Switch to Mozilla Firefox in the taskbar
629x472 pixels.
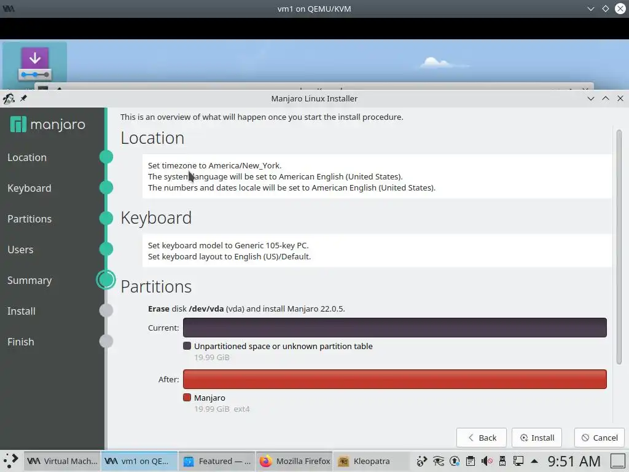point(294,461)
